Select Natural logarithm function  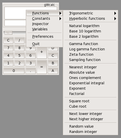pyautogui.click(x=90, y=26)
